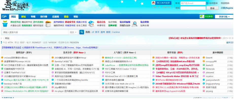
Task: Open the 新帖 nav tab
Action: pos(23,17)
